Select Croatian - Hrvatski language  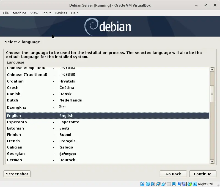[108, 81]
